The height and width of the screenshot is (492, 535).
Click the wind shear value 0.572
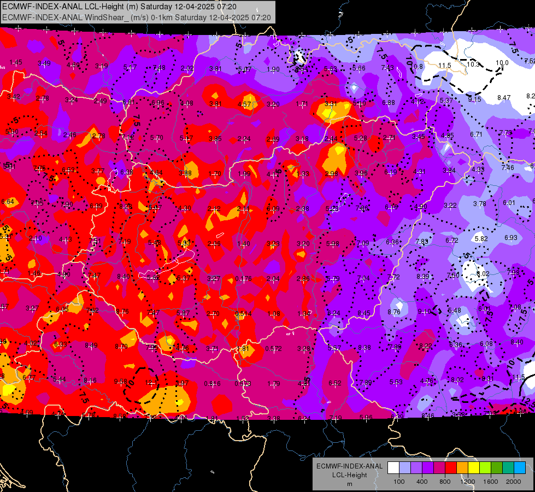coord(273,349)
